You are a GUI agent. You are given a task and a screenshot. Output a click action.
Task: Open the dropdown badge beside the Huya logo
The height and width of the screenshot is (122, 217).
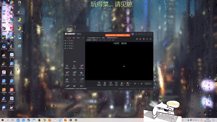pyautogui.click(x=79, y=34)
